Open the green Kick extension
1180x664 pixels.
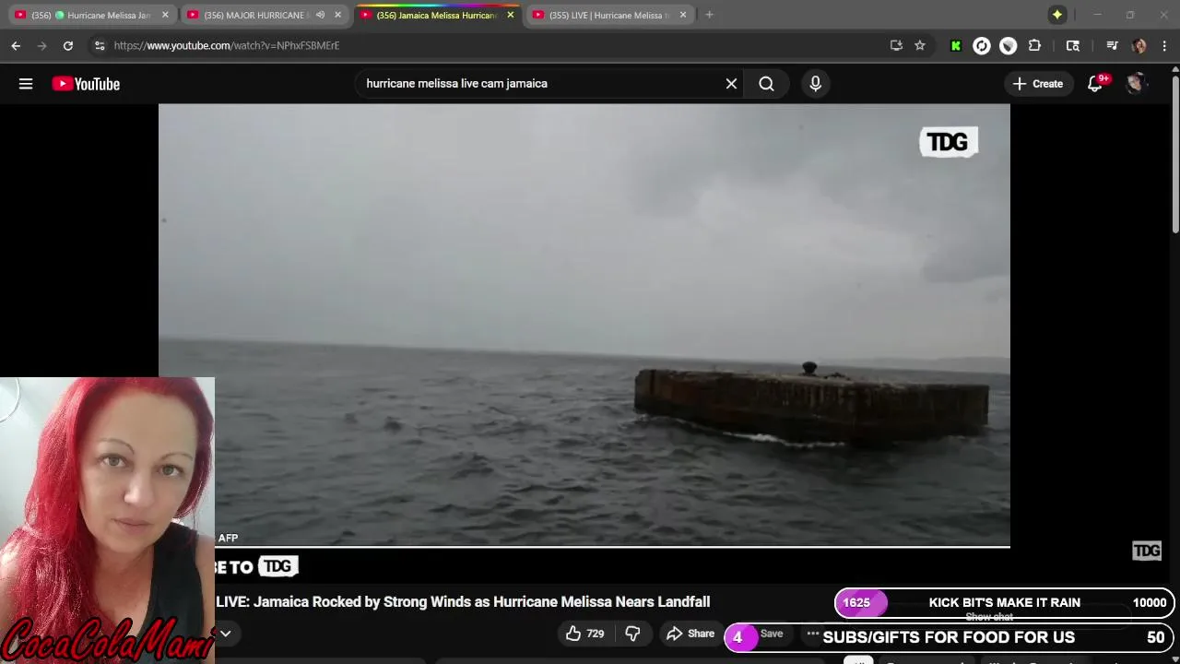point(956,45)
